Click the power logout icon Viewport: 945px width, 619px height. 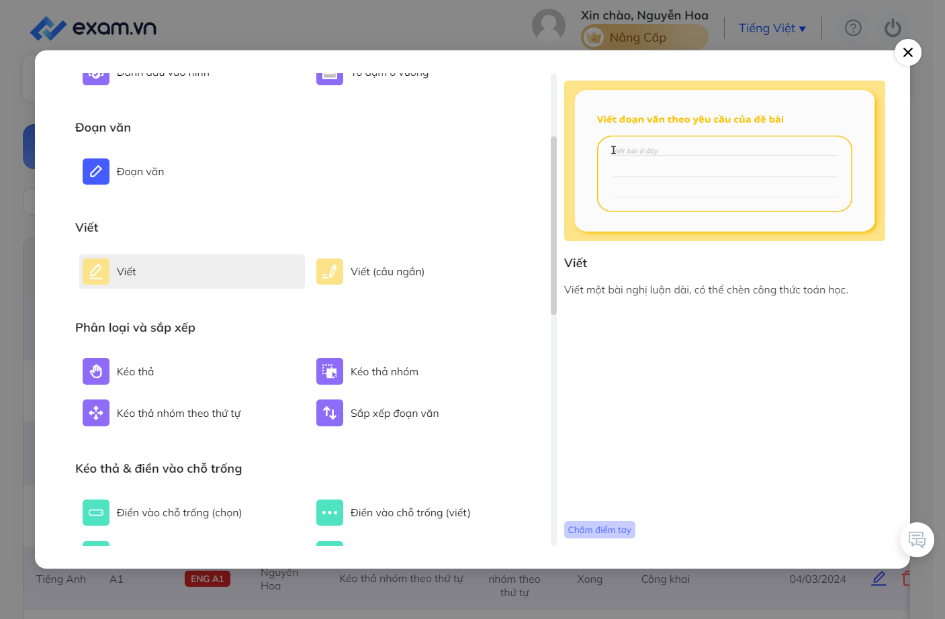click(x=893, y=28)
